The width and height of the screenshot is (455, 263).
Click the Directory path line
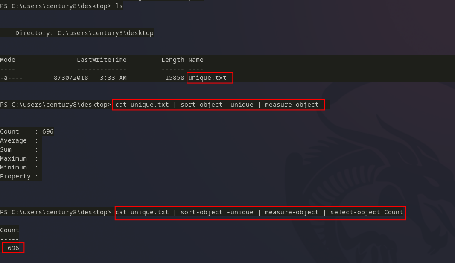(84, 33)
